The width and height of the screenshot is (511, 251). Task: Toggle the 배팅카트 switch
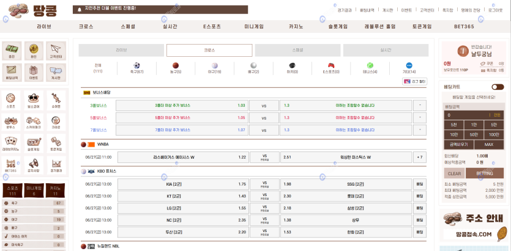click(498, 87)
